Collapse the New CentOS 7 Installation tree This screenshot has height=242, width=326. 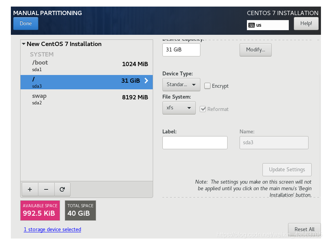click(x=24, y=44)
